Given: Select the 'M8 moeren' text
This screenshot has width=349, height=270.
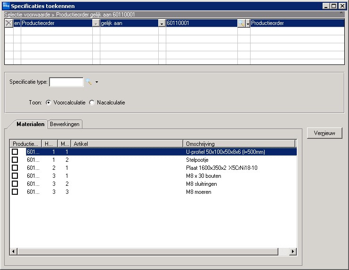Looking at the screenshot, I should pos(199,192).
